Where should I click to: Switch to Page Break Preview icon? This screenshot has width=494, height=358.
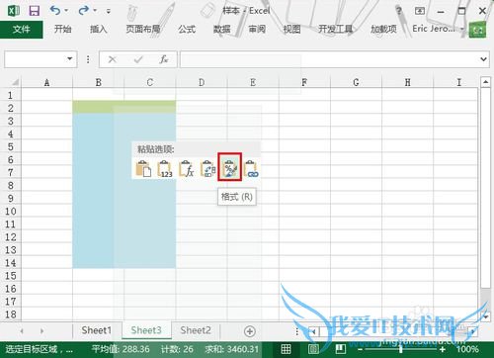(340, 349)
